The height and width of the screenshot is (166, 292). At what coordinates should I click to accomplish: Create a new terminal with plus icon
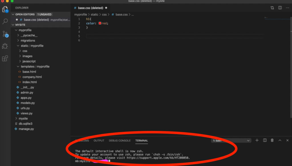pyautogui.click(x=257, y=140)
